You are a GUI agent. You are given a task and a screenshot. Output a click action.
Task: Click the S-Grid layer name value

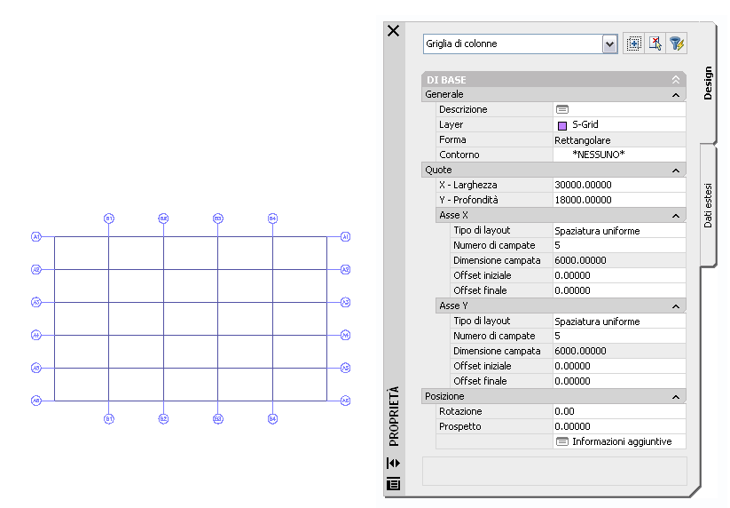tap(585, 124)
